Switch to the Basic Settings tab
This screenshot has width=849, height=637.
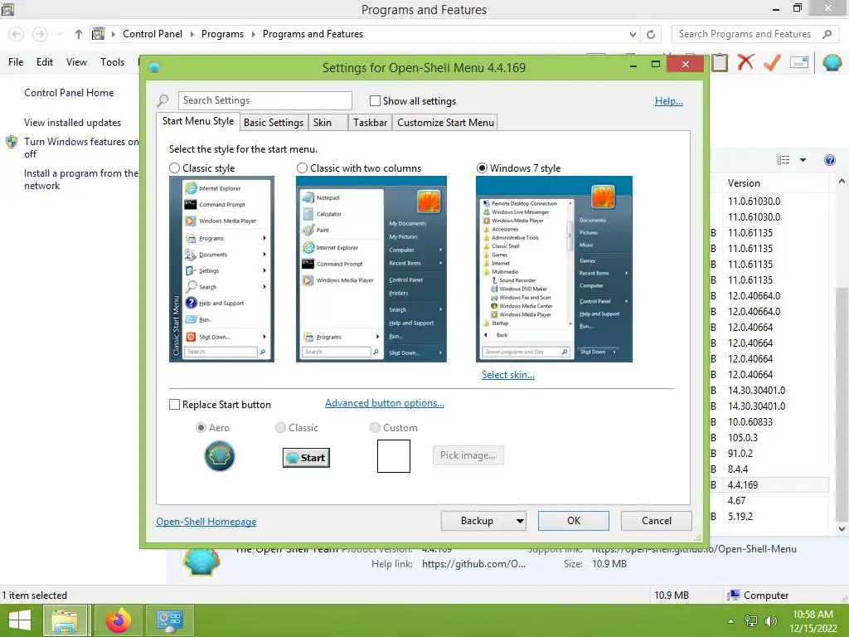(274, 123)
